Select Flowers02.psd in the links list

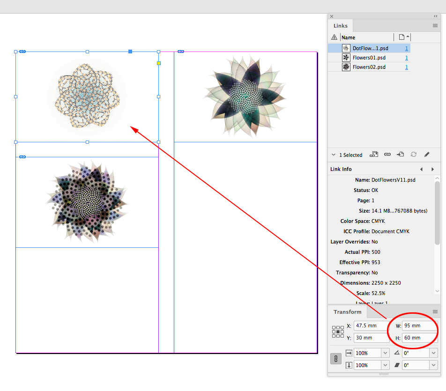pyautogui.click(x=369, y=67)
